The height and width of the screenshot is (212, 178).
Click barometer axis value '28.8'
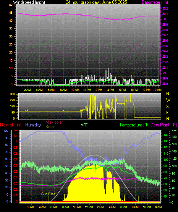tap(165, 84)
